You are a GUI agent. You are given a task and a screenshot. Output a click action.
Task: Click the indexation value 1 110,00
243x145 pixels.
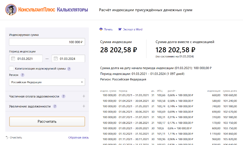tap(215, 134)
